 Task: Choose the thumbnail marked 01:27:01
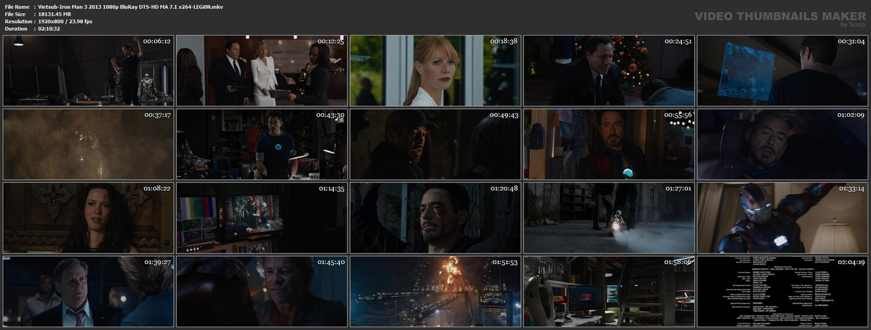coord(609,218)
